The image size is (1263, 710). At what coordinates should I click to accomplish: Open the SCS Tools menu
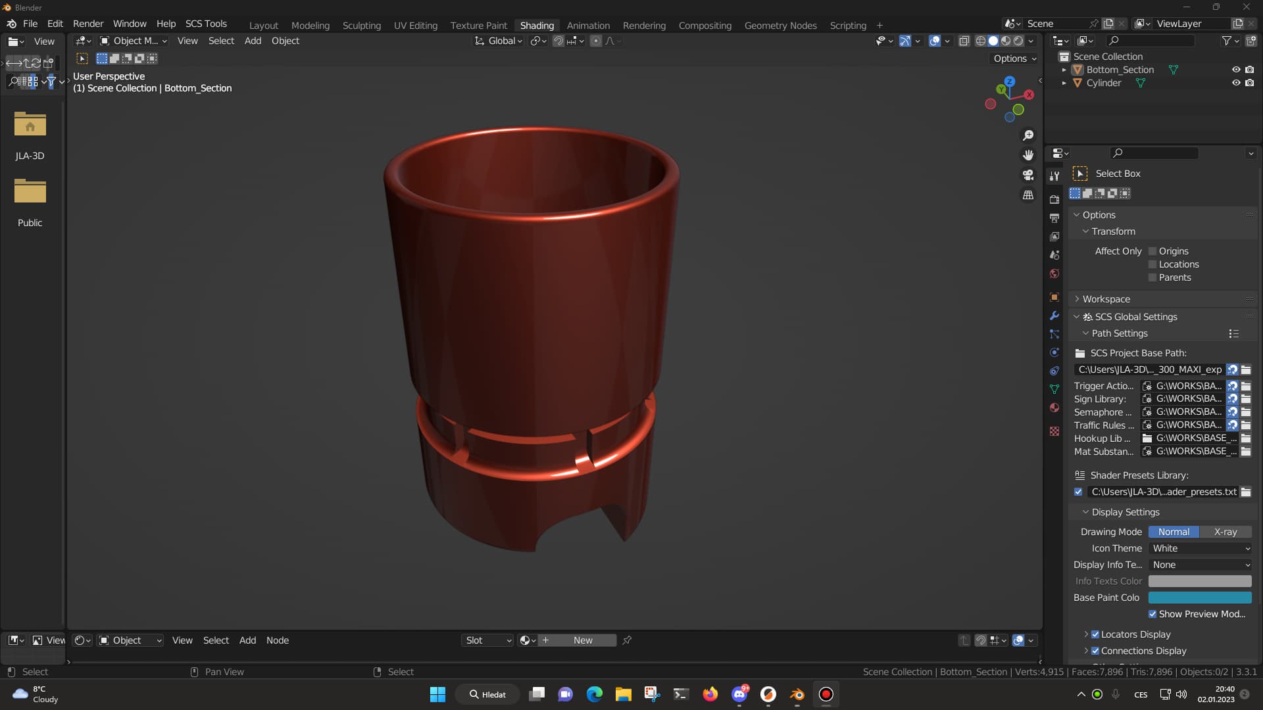pyautogui.click(x=206, y=24)
